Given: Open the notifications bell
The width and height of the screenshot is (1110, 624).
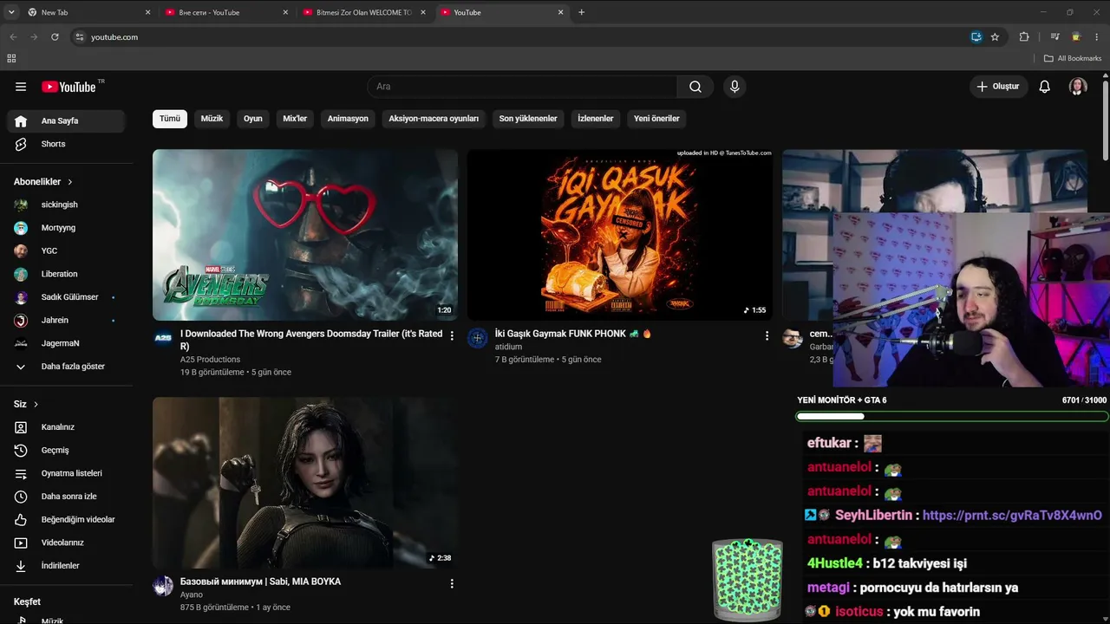Looking at the screenshot, I should (x=1045, y=87).
